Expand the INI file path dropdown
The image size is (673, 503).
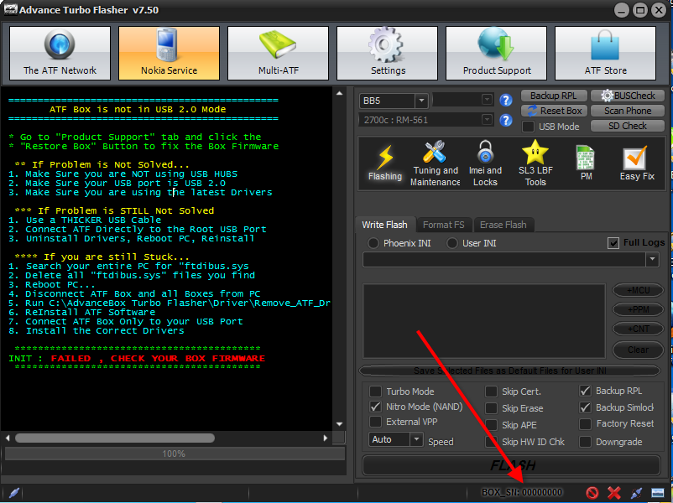pyautogui.click(x=652, y=259)
